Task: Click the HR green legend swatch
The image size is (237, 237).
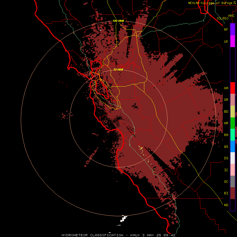Action: pos(233,123)
